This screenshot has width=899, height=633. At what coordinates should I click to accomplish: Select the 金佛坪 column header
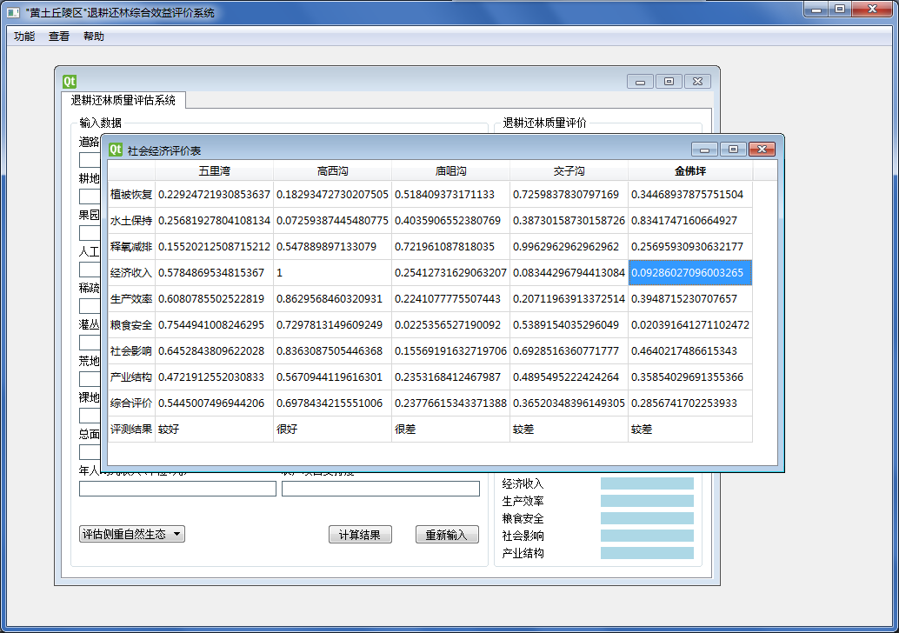(x=690, y=170)
